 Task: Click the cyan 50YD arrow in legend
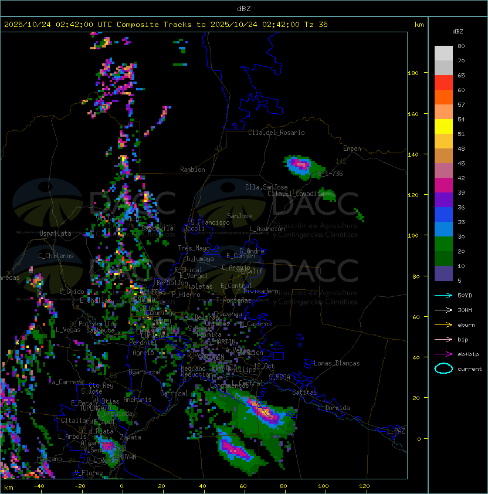(443, 296)
